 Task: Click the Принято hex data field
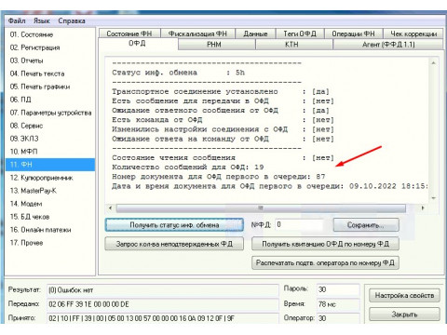(x=163, y=318)
